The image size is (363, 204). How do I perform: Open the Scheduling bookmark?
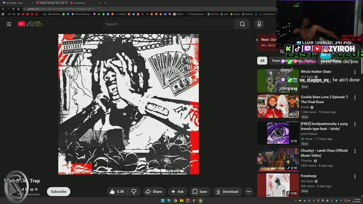pos(54,14)
